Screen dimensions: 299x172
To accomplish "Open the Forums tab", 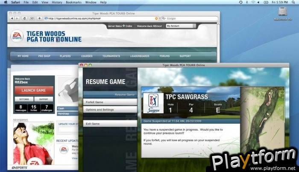I will [x=164, y=56].
